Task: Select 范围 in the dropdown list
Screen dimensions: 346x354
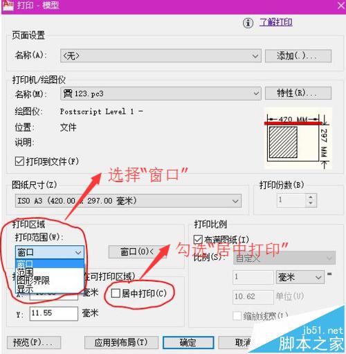Action: (x=50, y=272)
